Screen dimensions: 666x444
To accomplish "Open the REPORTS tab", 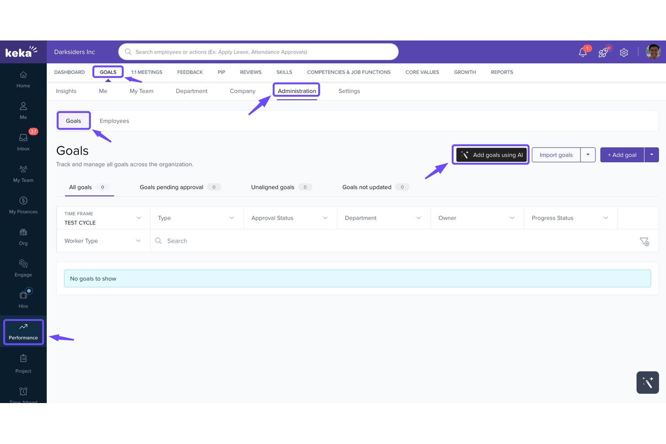I will coord(502,72).
